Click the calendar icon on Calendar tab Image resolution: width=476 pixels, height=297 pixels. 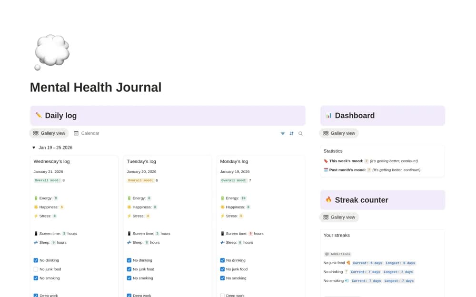click(x=76, y=133)
